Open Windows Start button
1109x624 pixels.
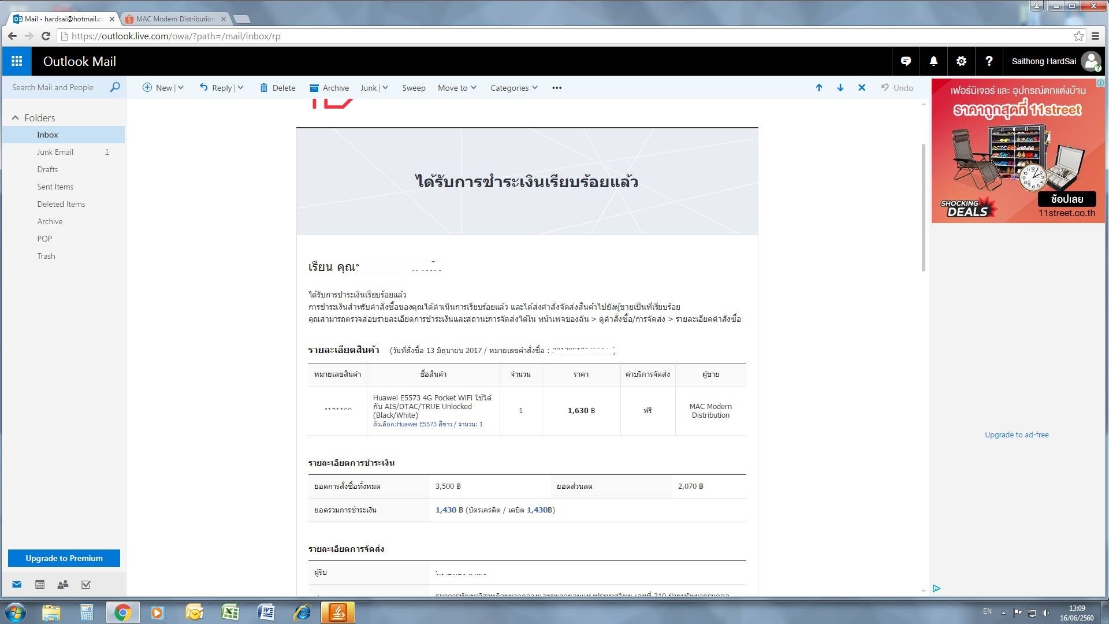[16, 612]
